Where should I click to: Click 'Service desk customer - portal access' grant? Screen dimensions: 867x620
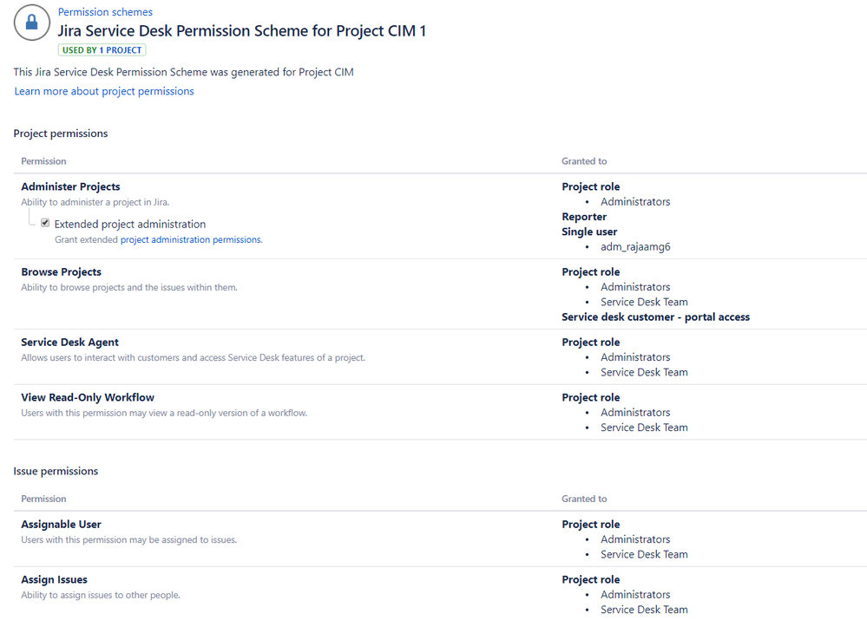656,317
